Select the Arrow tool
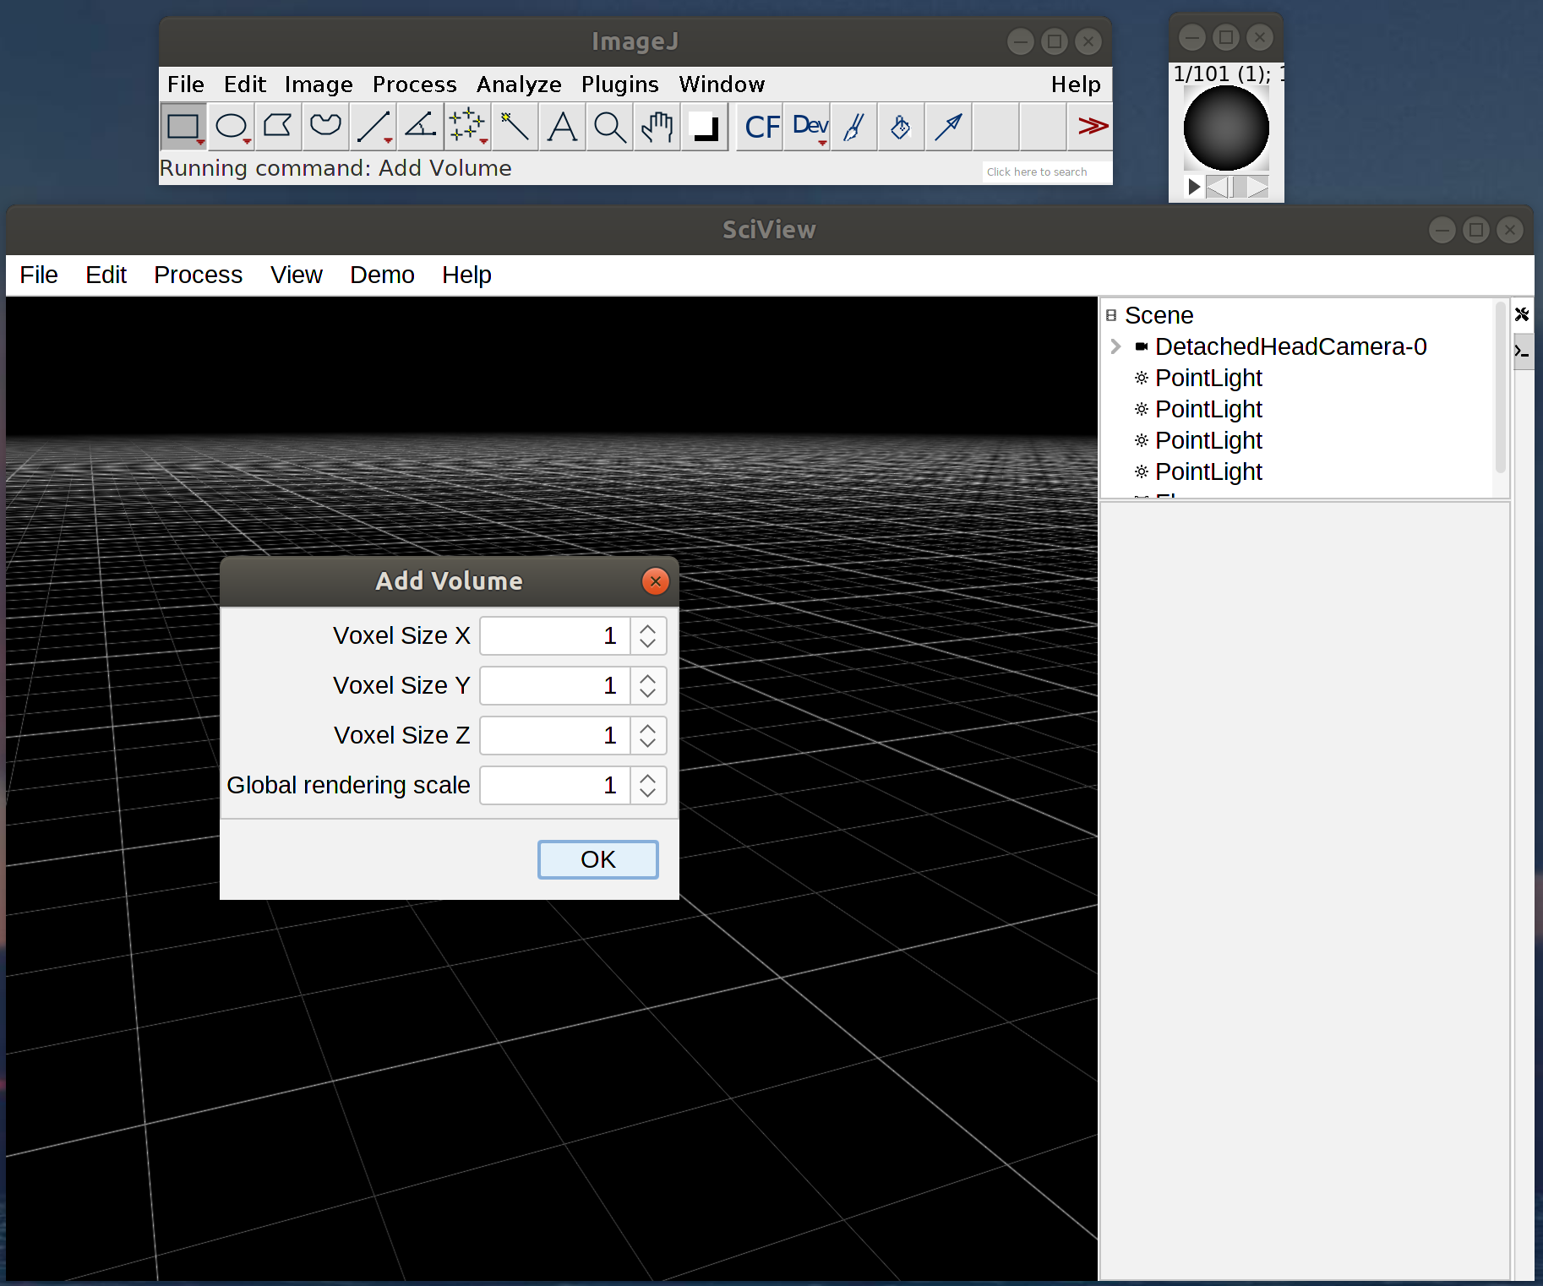This screenshot has height=1286, width=1543. (x=949, y=127)
